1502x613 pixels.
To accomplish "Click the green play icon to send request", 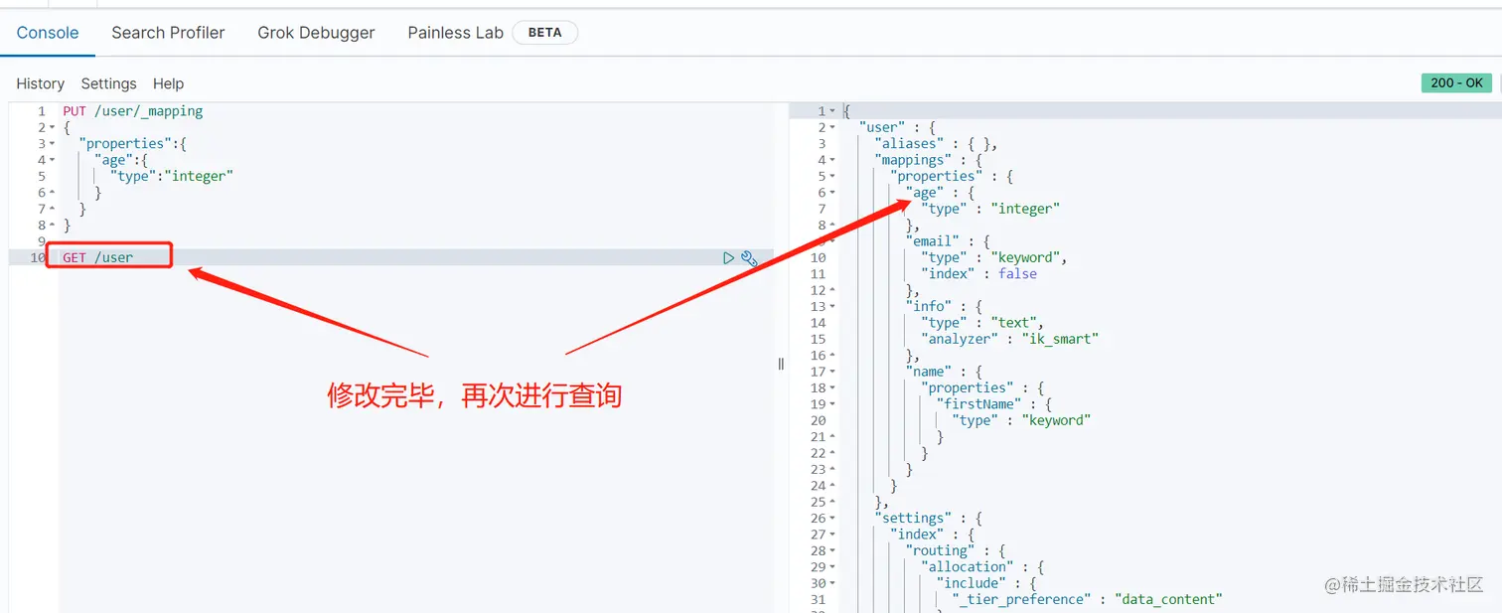I will point(728,257).
